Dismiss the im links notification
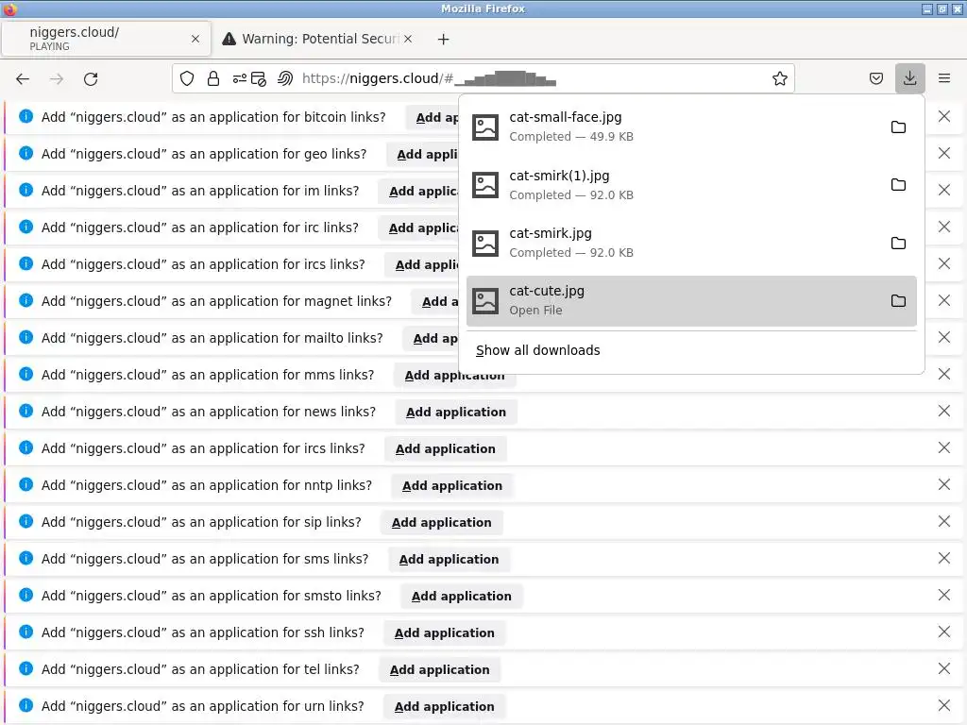 [944, 190]
